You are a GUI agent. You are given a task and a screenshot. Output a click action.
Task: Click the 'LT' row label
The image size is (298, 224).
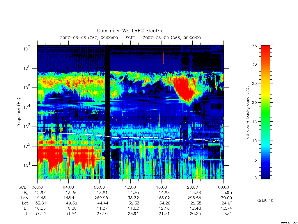(26, 208)
